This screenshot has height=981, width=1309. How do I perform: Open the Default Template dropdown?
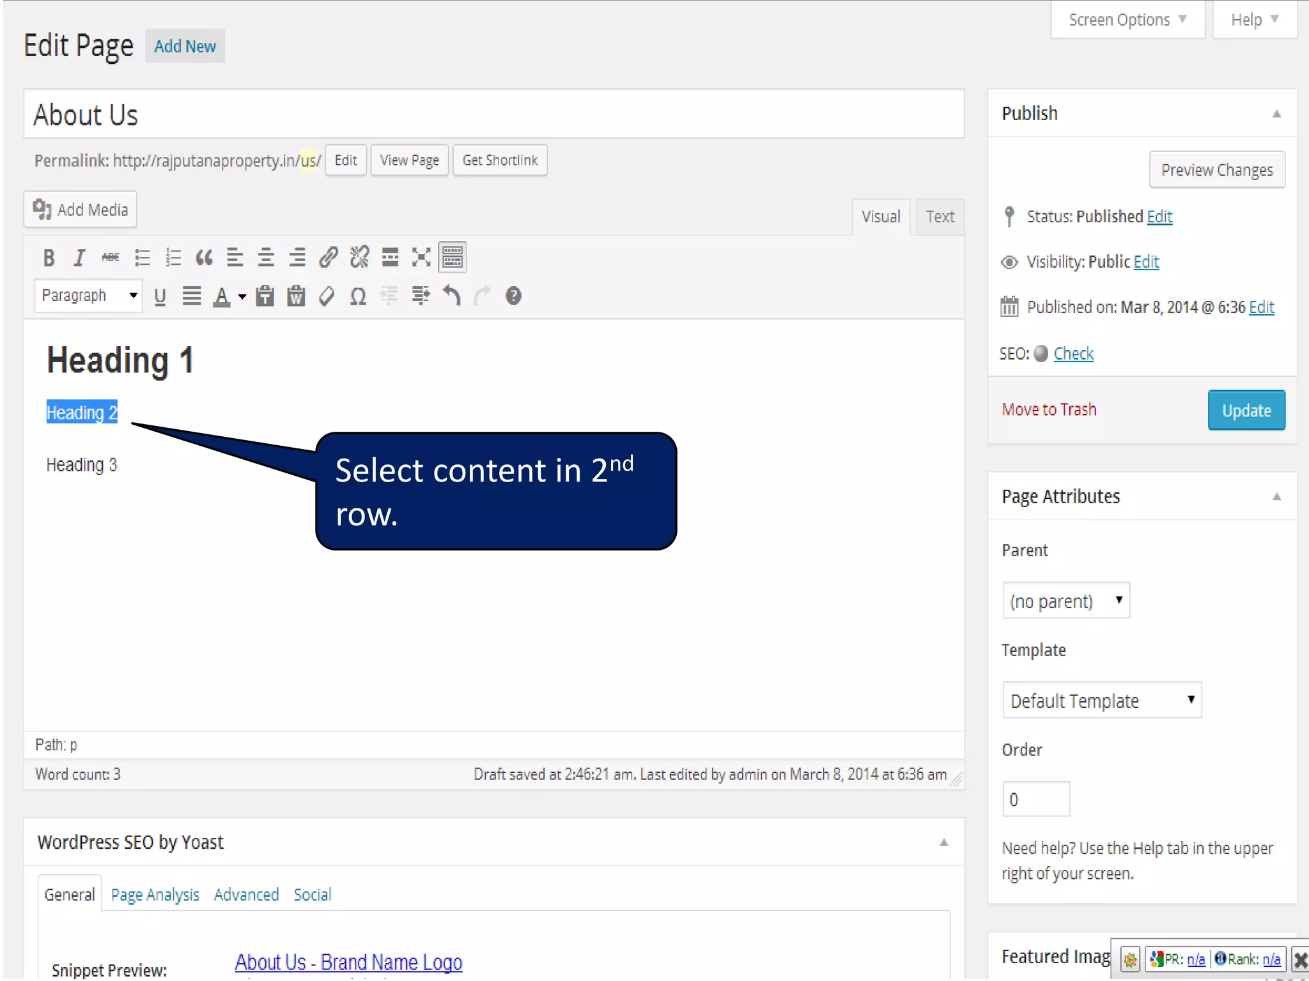click(1102, 700)
